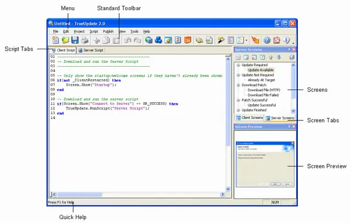Click the Save (floppy disk) toolbar icon
Image resolution: width=351 pixels, height=223 pixels.
pyautogui.click(x=75, y=40)
